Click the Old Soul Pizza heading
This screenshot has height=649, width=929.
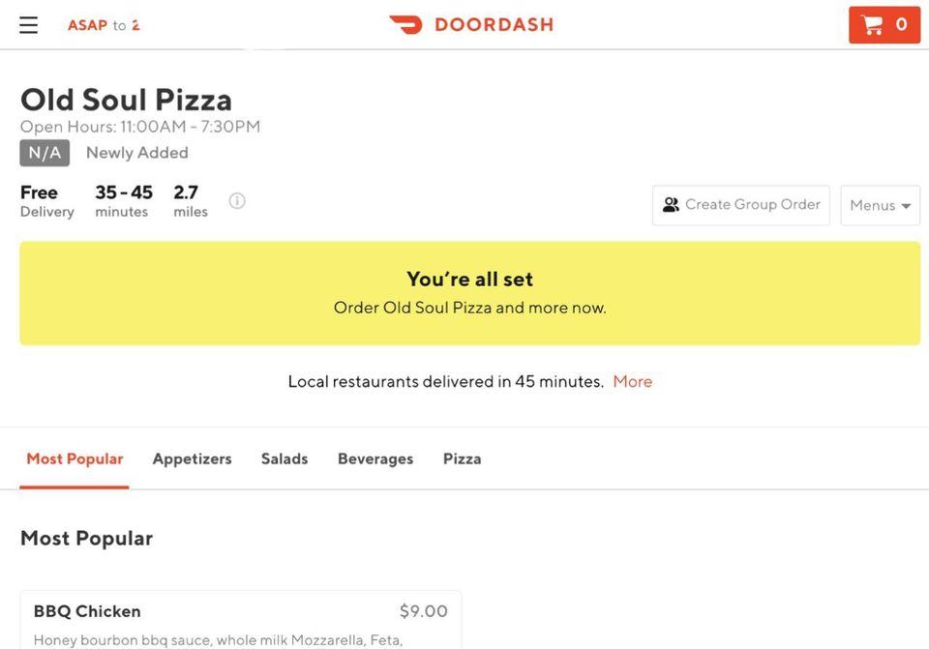tap(126, 100)
